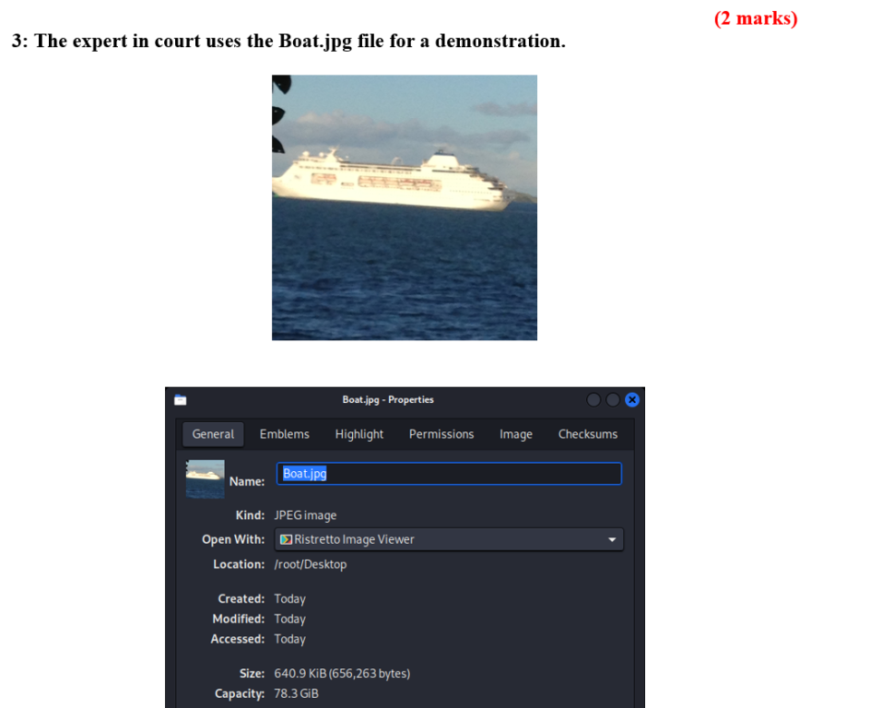Viewport: 870px width, 708px height.
Task: Click the Boat.jpg file thumbnail icon beside Name
Action: point(205,478)
